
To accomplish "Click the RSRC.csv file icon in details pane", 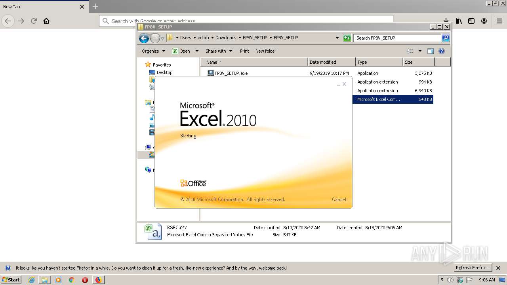I will pos(153,232).
